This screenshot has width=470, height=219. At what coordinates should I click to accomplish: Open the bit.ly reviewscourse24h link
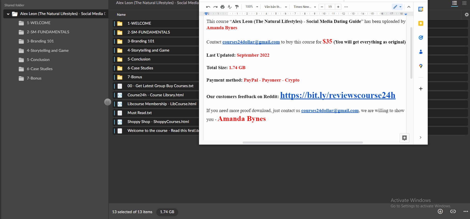coord(338,95)
